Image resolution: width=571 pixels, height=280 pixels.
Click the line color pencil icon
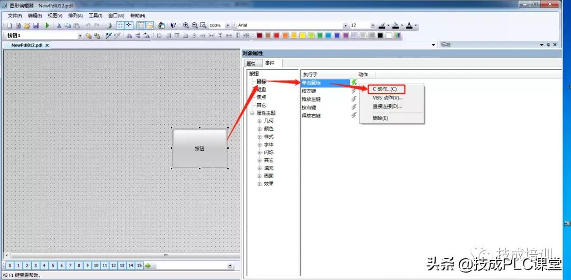382,25
